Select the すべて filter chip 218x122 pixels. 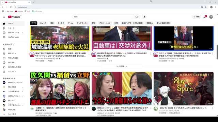[x=33, y=23]
